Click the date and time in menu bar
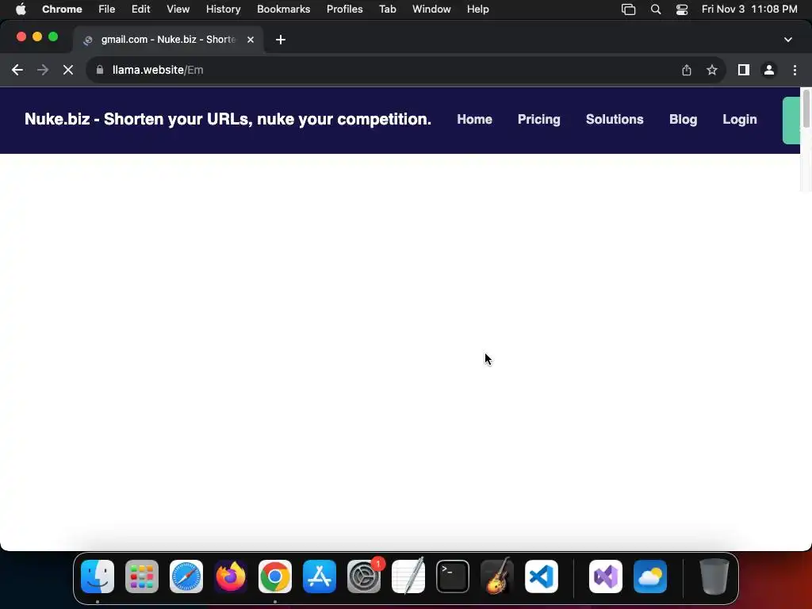 [x=749, y=10]
